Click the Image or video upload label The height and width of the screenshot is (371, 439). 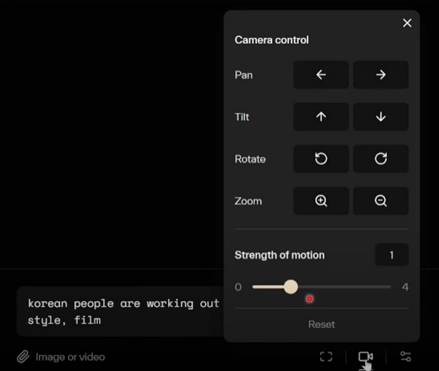[70, 357]
